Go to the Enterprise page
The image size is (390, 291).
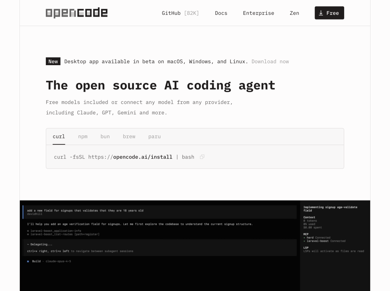(x=259, y=13)
